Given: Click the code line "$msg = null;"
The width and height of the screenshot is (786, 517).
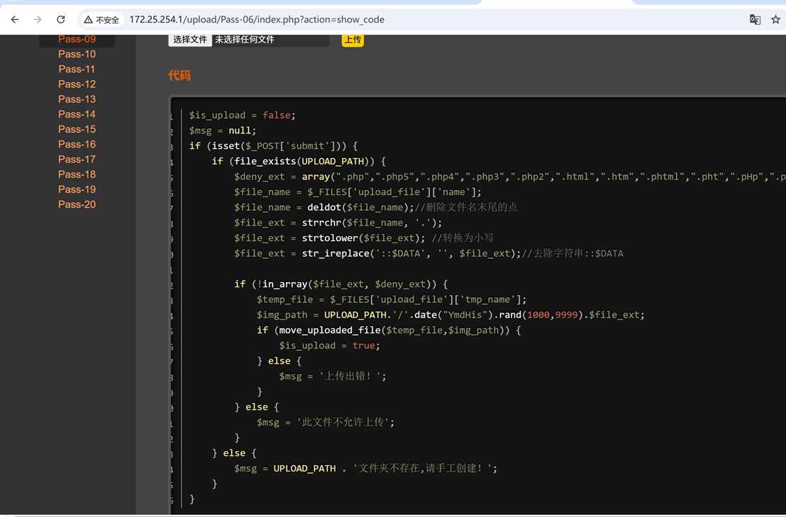Looking at the screenshot, I should [x=223, y=130].
